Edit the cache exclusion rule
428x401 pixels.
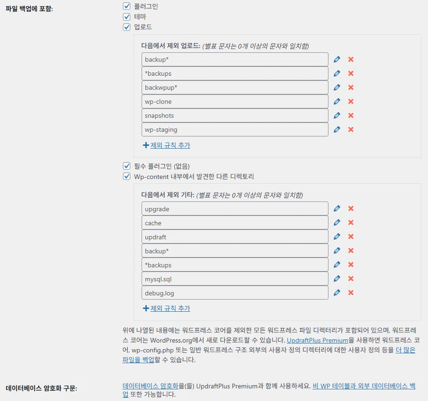pos(337,222)
